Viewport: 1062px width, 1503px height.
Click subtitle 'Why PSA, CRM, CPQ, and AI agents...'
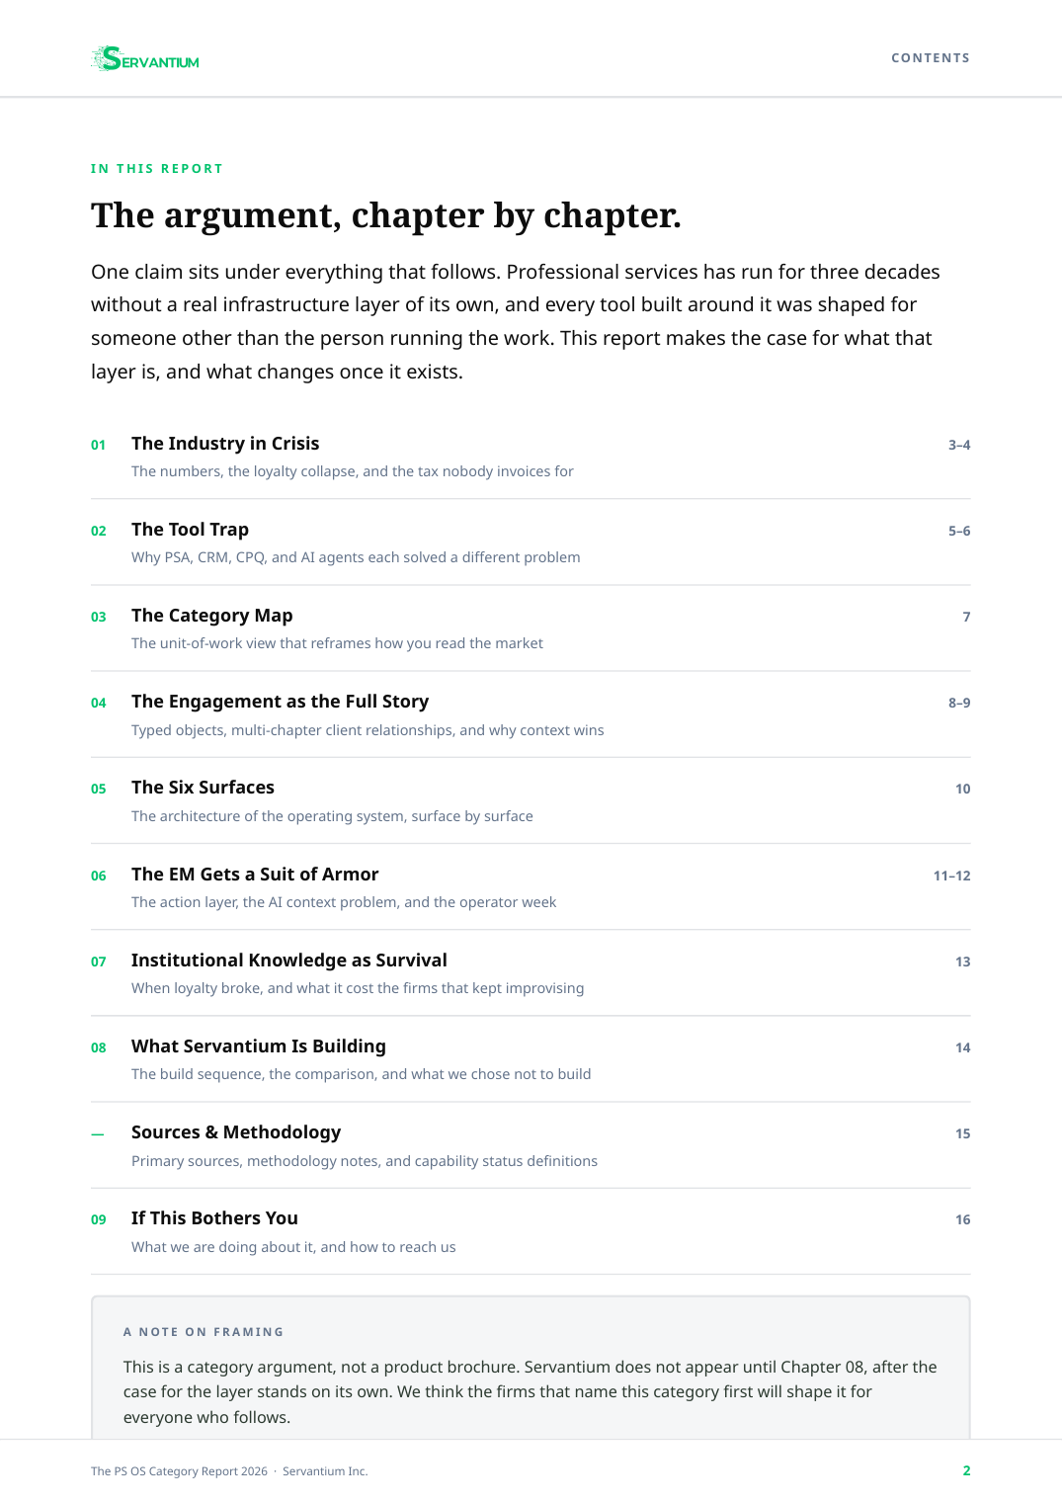pyautogui.click(x=356, y=558)
